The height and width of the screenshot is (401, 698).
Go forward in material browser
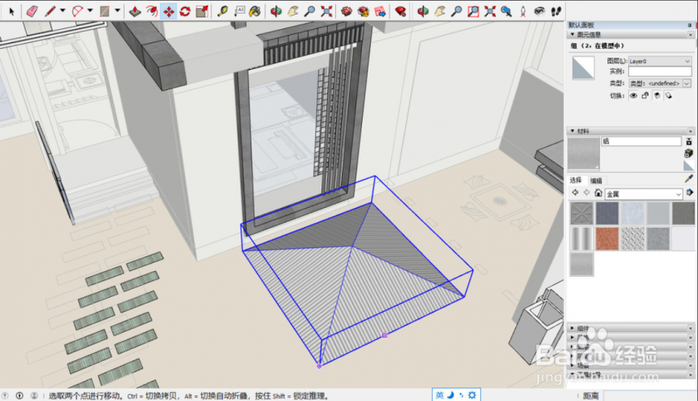click(x=587, y=192)
